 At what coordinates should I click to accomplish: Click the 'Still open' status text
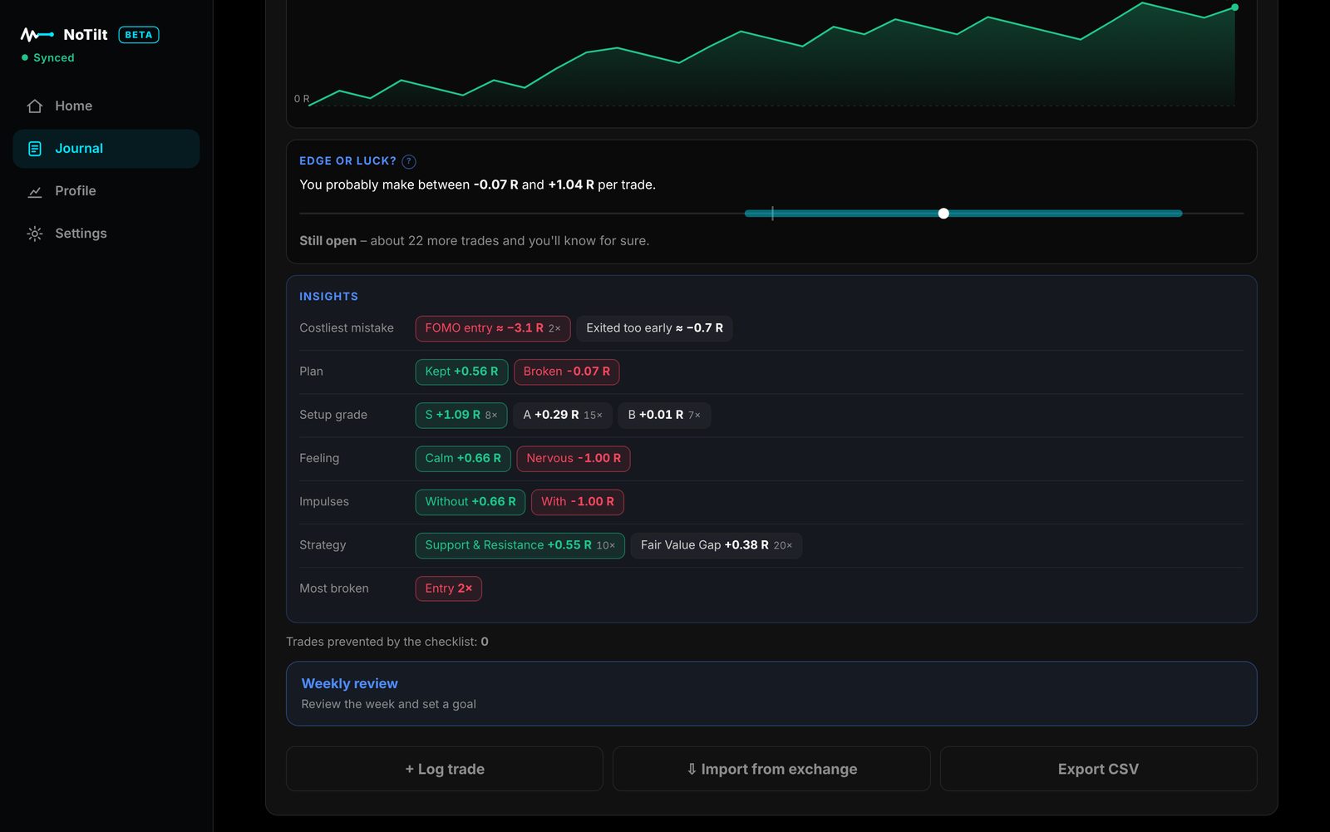pyautogui.click(x=328, y=241)
